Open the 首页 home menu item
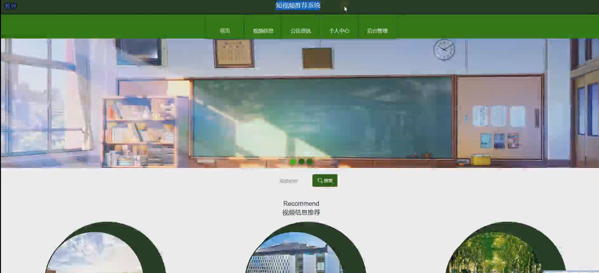Image resolution: width=599 pixels, height=273 pixels. pyautogui.click(x=225, y=31)
